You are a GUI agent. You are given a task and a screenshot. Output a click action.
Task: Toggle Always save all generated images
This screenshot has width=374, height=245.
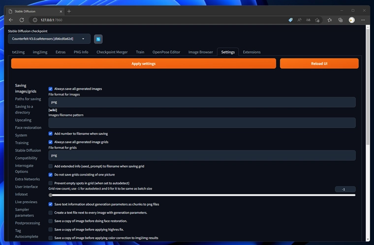point(50,89)
